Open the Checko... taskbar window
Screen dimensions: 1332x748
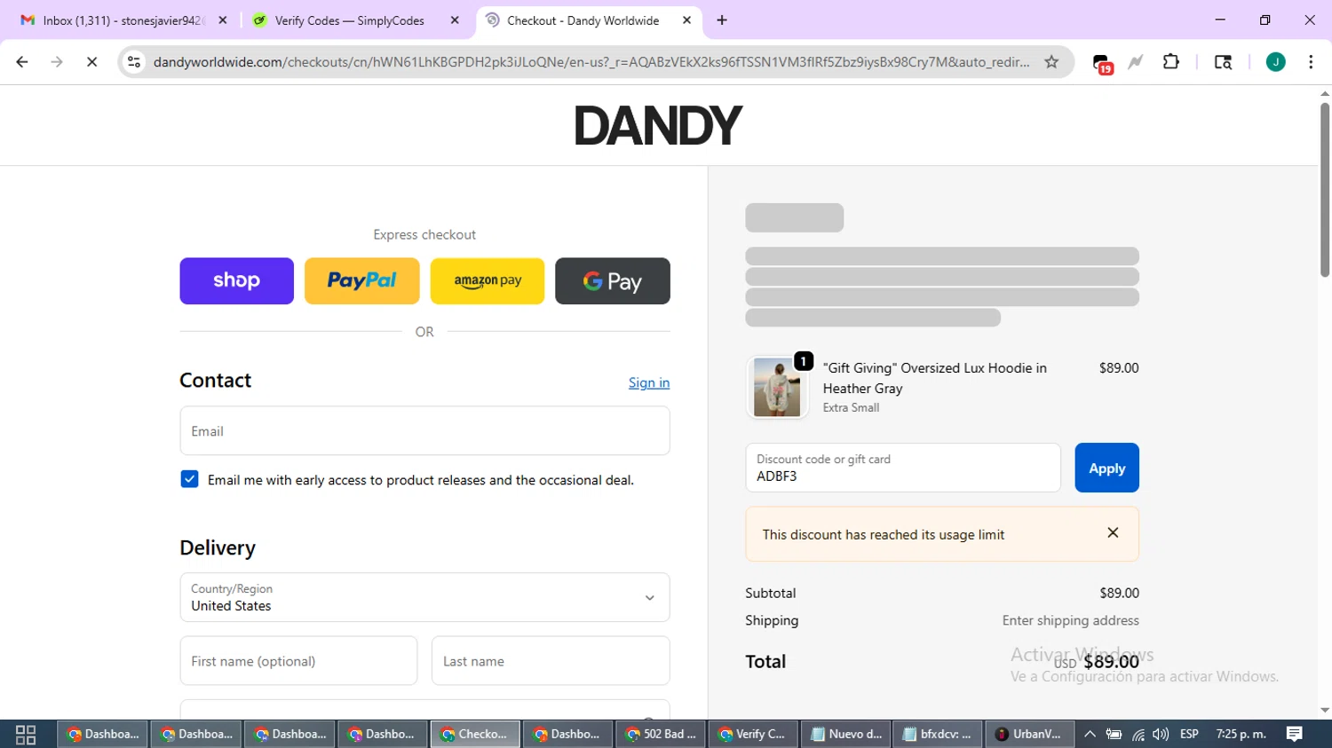475,734
